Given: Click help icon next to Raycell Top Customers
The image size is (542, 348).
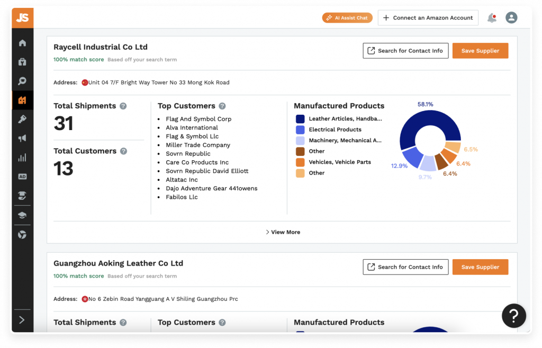Looking at the screenshot, I should tap(222, 106).
